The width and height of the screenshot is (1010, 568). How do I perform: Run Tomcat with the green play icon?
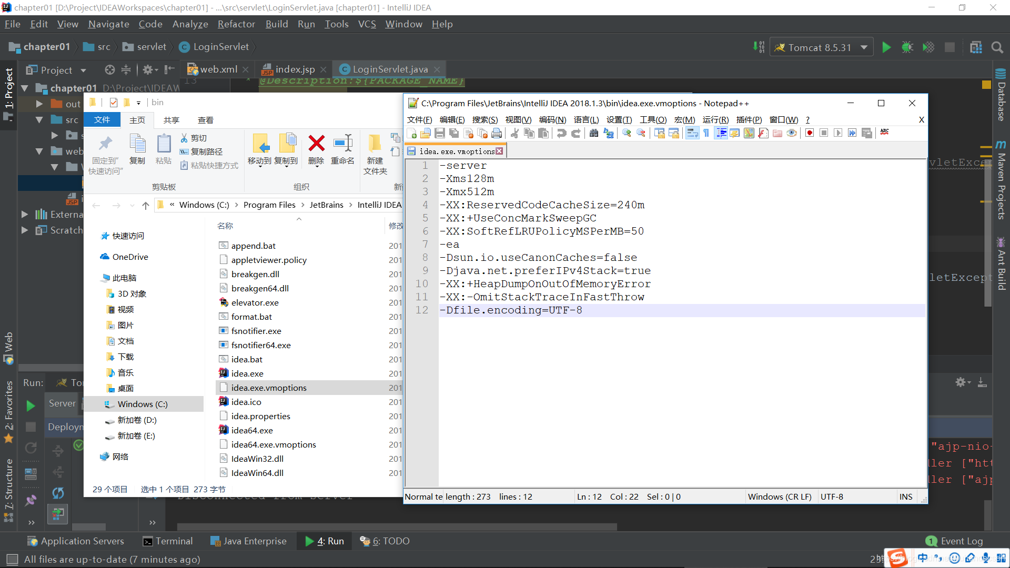pyautogui.click(x=886, y=47)
